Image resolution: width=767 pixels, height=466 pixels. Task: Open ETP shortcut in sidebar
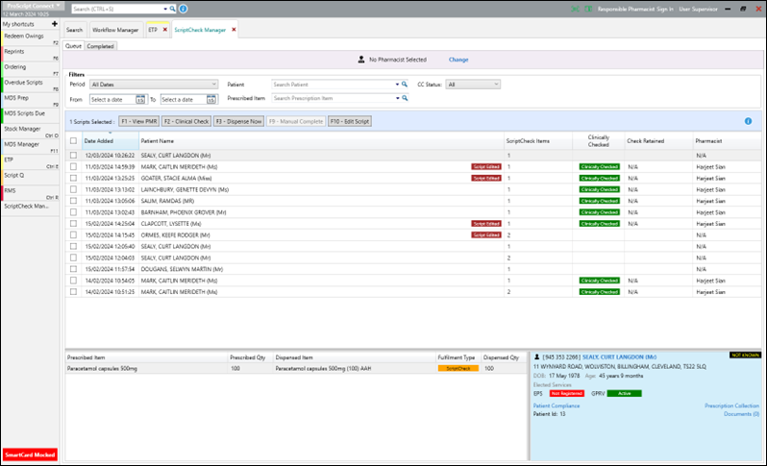click(31, 162)
